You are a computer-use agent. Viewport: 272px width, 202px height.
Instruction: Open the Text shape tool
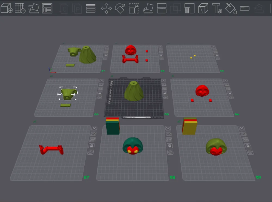217,8
